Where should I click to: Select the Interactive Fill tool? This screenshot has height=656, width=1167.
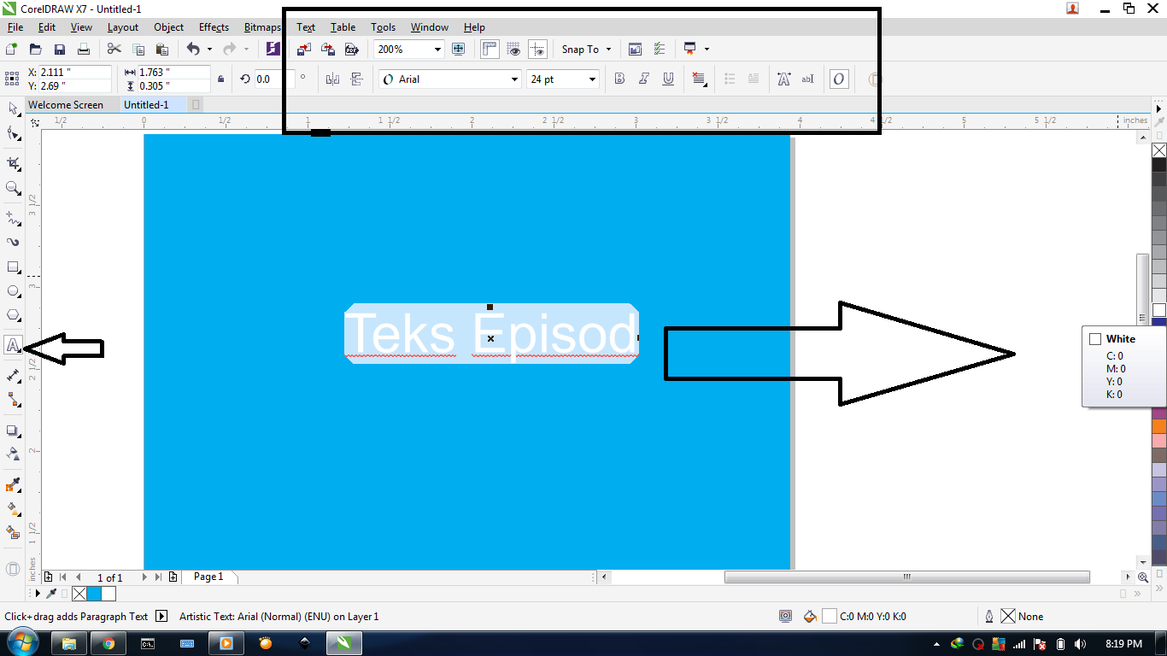click(13, 509)
